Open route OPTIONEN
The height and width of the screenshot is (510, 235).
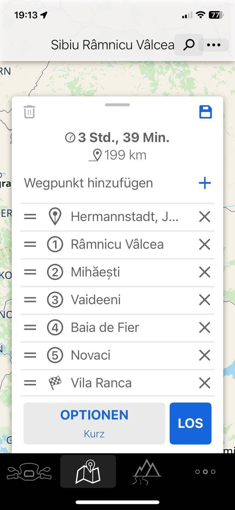tap(94, 415)
